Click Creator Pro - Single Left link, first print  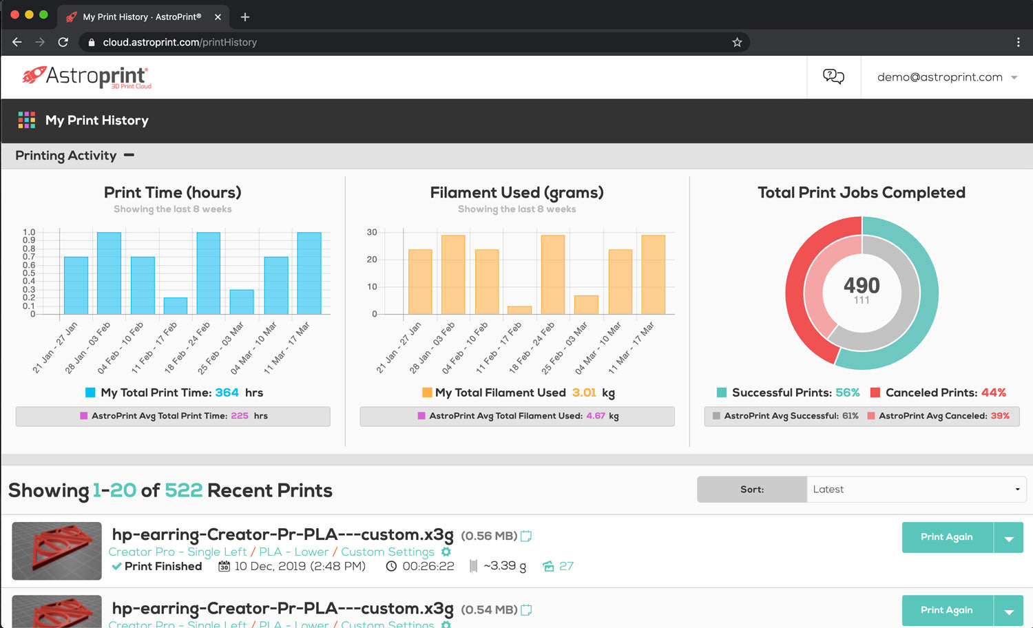[x=178, y=552]
